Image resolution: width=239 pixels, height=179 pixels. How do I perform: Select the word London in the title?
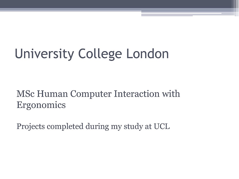148,53
